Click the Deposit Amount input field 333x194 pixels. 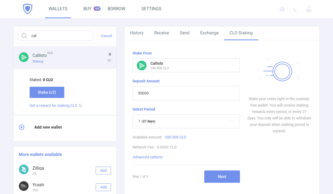[x=186, y=93]
